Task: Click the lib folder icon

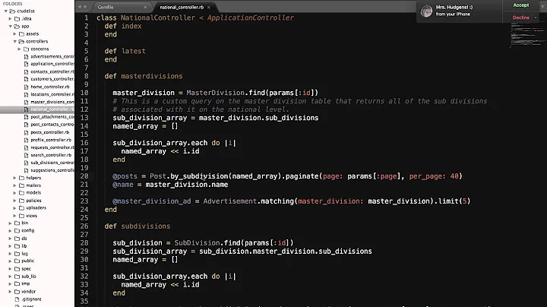Action: tap(17, 246)
